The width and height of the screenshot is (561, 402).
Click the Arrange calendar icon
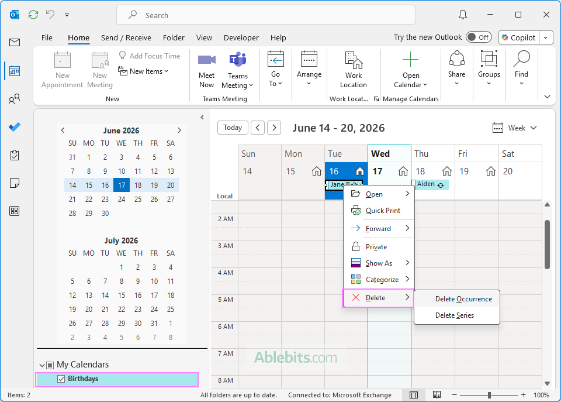pos(309,59)
